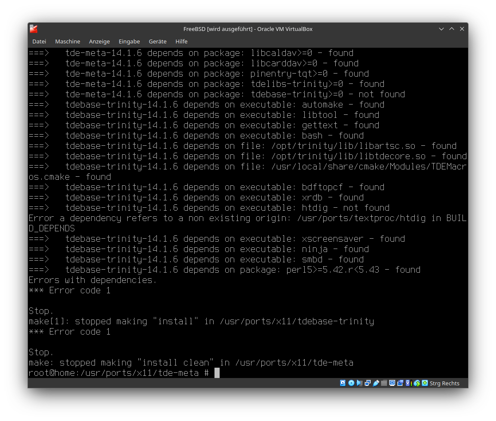Viewport: 496px width, 421px height.
Task: Click the ninja - found line
Action: point(199,249)
